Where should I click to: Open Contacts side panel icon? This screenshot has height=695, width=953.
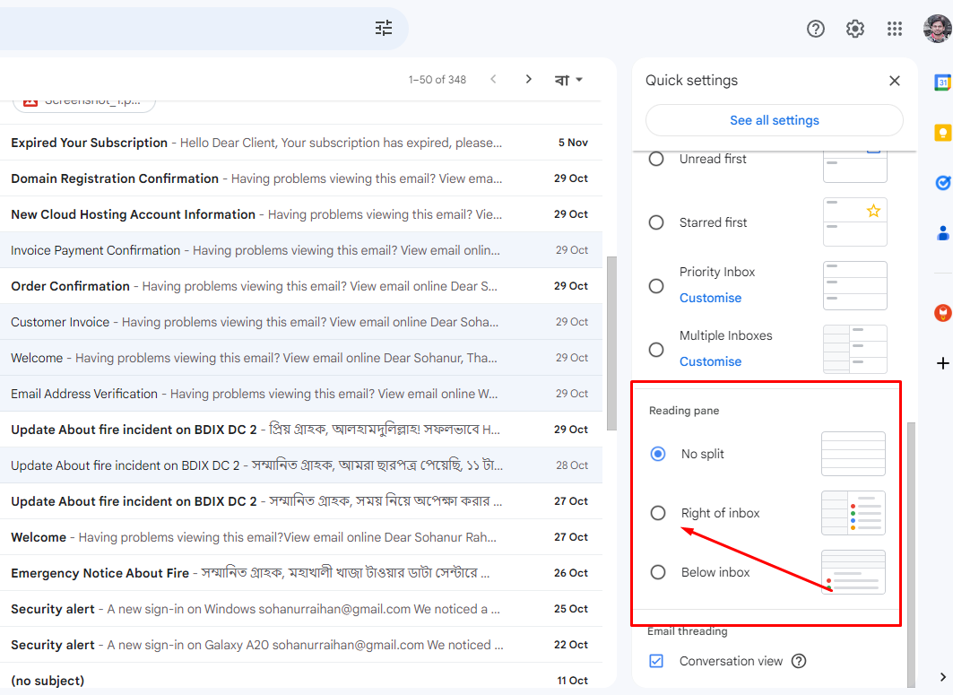942,233
